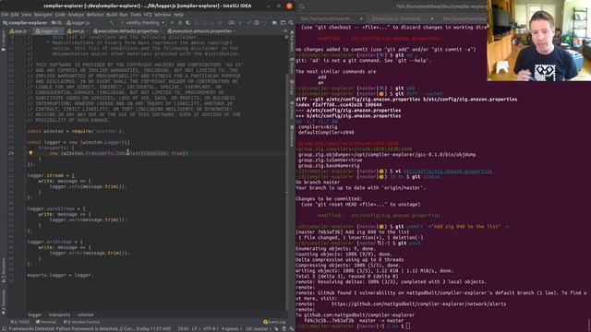The image size is (591, 332).
Task: Open the 'Git: master' branch selector
Action: tap(258, 328)
